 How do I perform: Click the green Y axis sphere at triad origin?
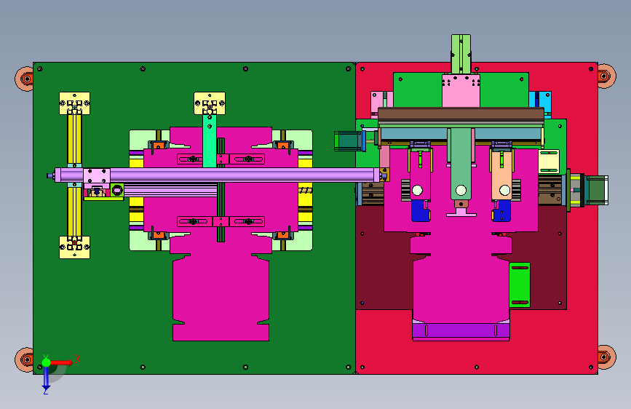46,362
